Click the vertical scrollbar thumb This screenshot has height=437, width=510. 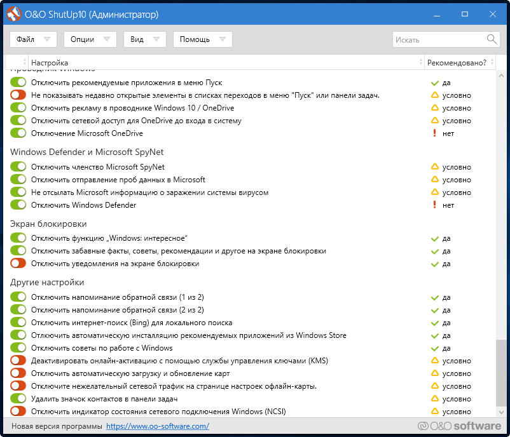coord(501,373)
